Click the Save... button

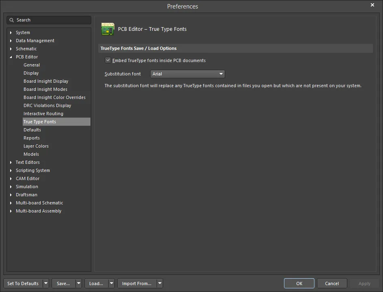[x=64, y=283]
